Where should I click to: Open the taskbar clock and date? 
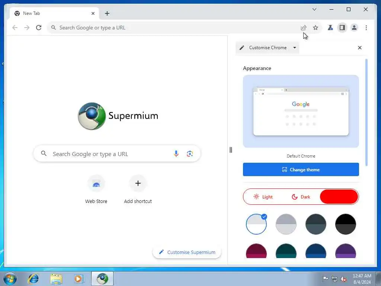[x=362, y=279]
